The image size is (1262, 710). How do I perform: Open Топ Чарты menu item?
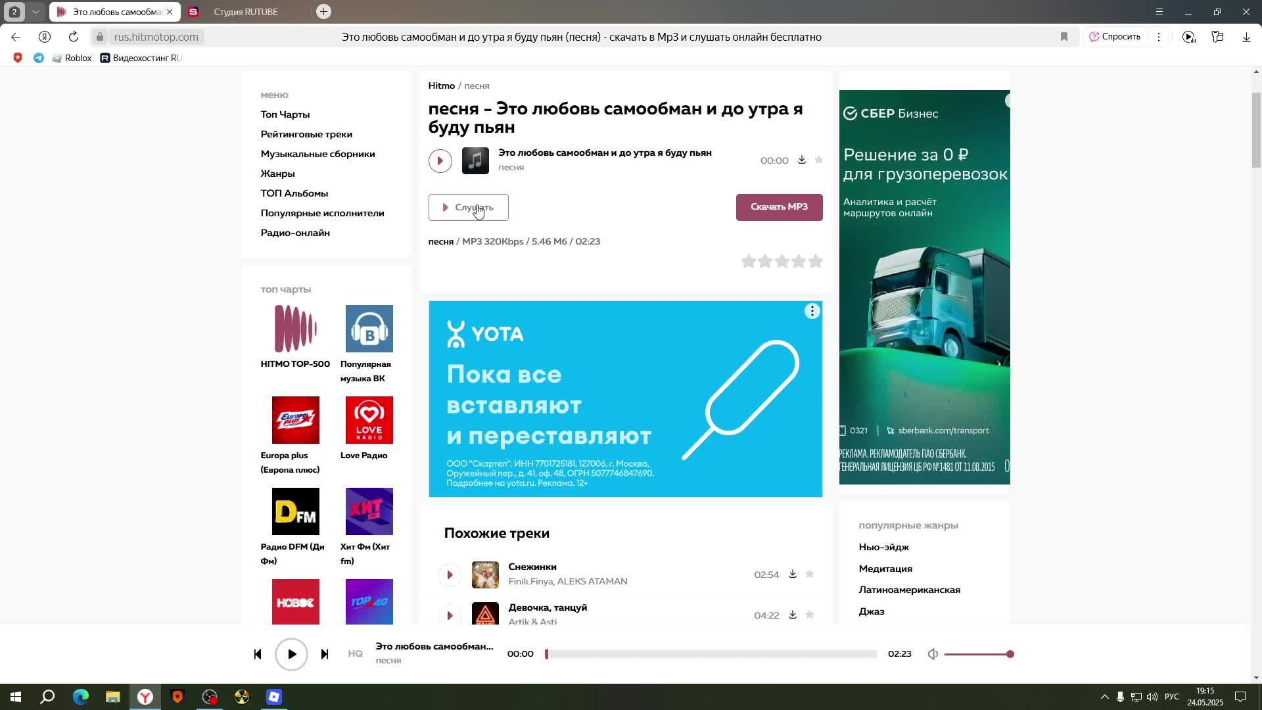(x=285, y=114)
